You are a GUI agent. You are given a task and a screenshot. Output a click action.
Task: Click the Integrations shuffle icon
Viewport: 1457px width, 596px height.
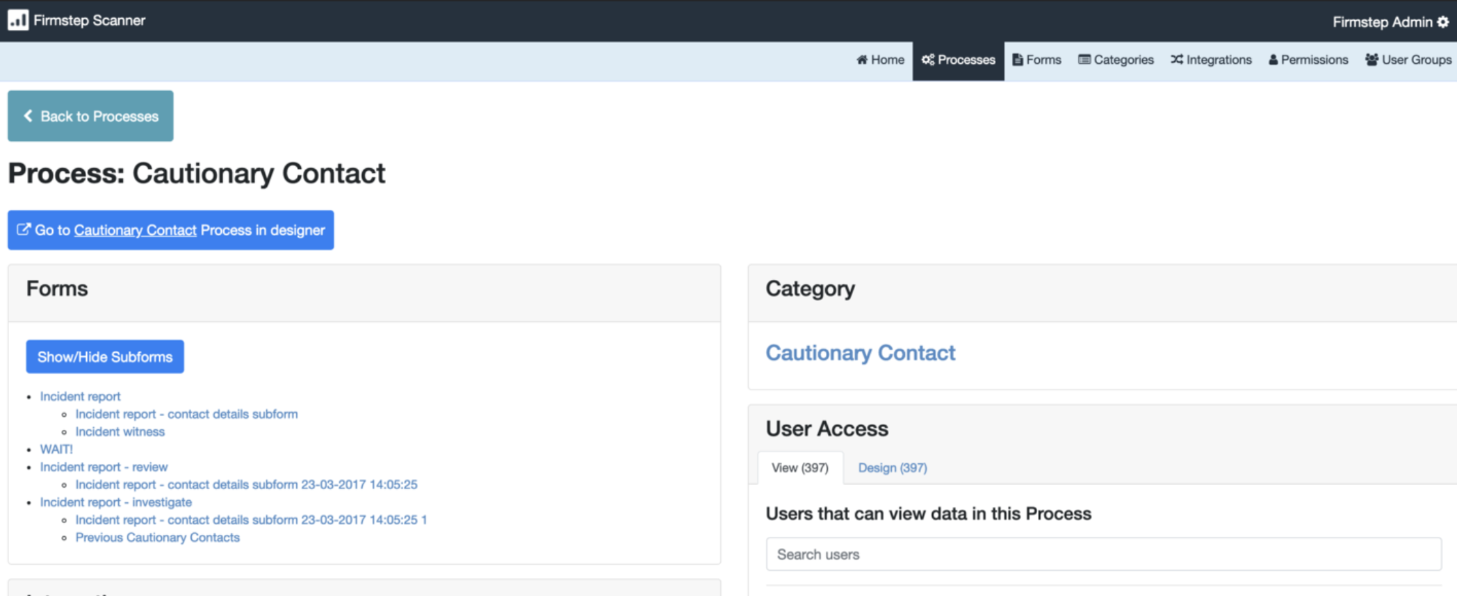pos(1177,60)
